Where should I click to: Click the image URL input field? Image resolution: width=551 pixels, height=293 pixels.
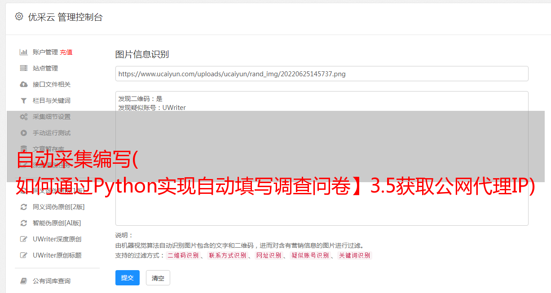click(x=322, y=74)
